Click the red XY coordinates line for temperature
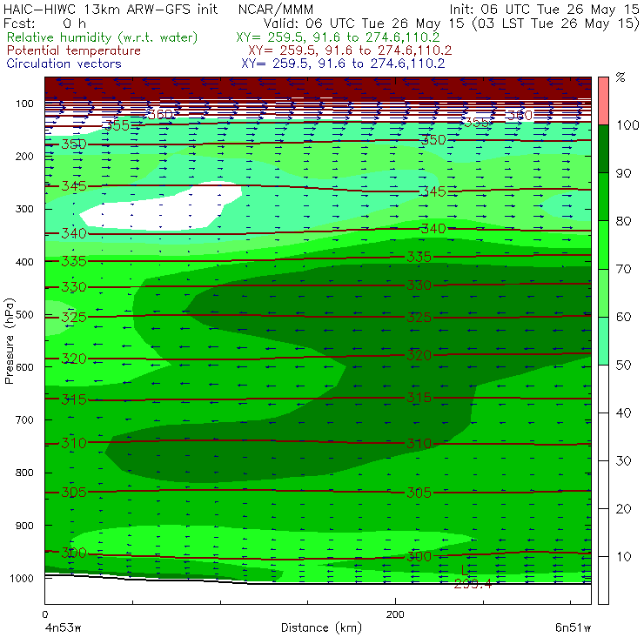Image resolution: width=644 pixels, height=644 pixels. (350, 50)
